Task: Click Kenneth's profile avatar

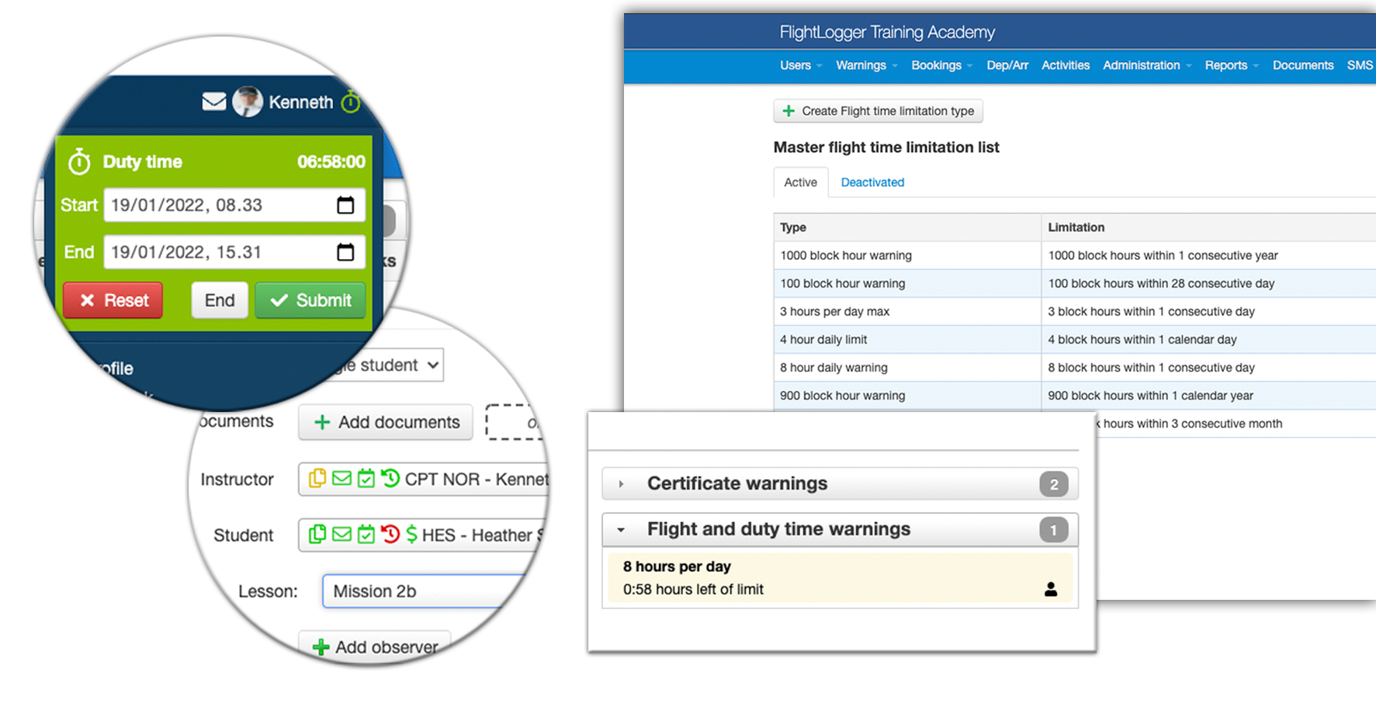Action: [248, 102]
